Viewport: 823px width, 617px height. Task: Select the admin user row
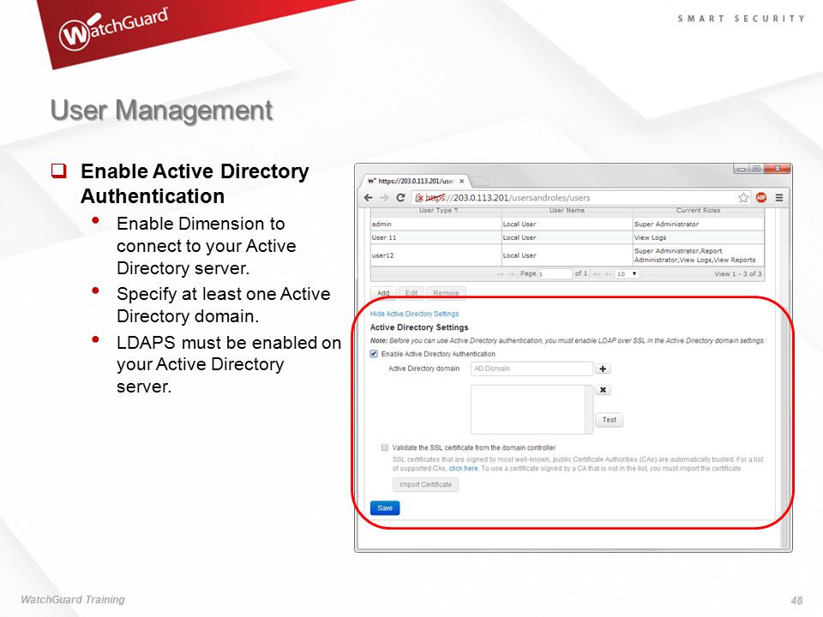point(568,224)
